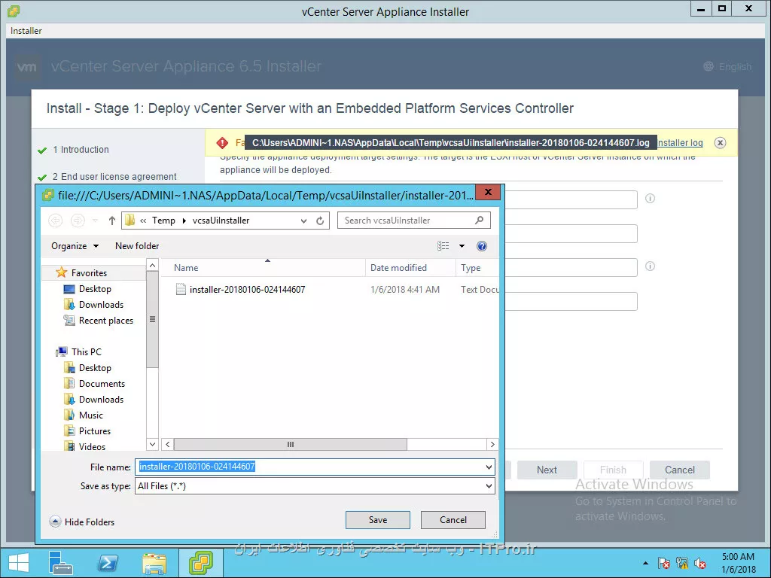The width and height of the screenshot is (771, 578).
Task: Expand the File name dropdown
Action: (489, 467)
